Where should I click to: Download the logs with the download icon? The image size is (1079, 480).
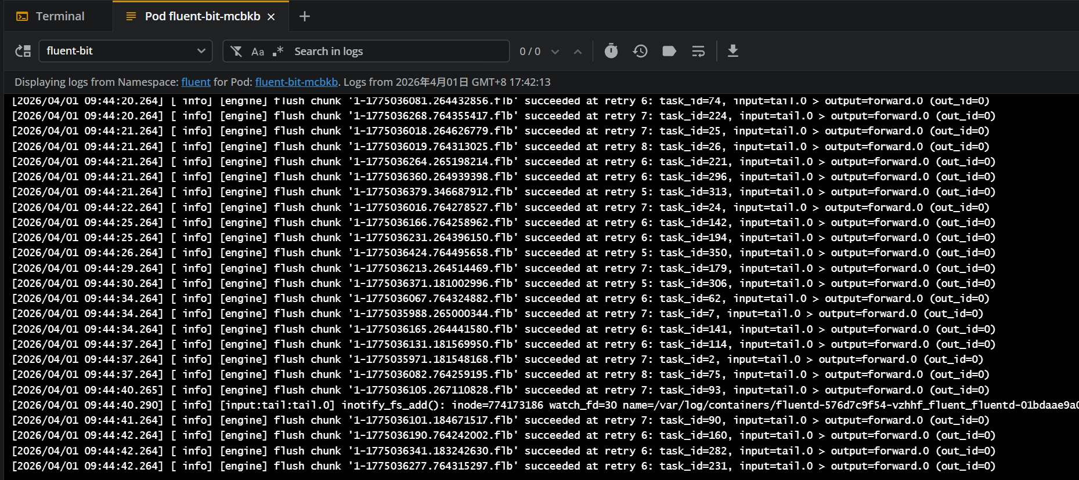tap(733, 51)
